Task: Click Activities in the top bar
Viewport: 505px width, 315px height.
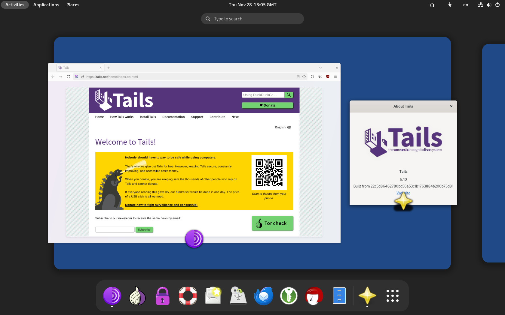Action: pyautogui.click(x=15, y=5)
